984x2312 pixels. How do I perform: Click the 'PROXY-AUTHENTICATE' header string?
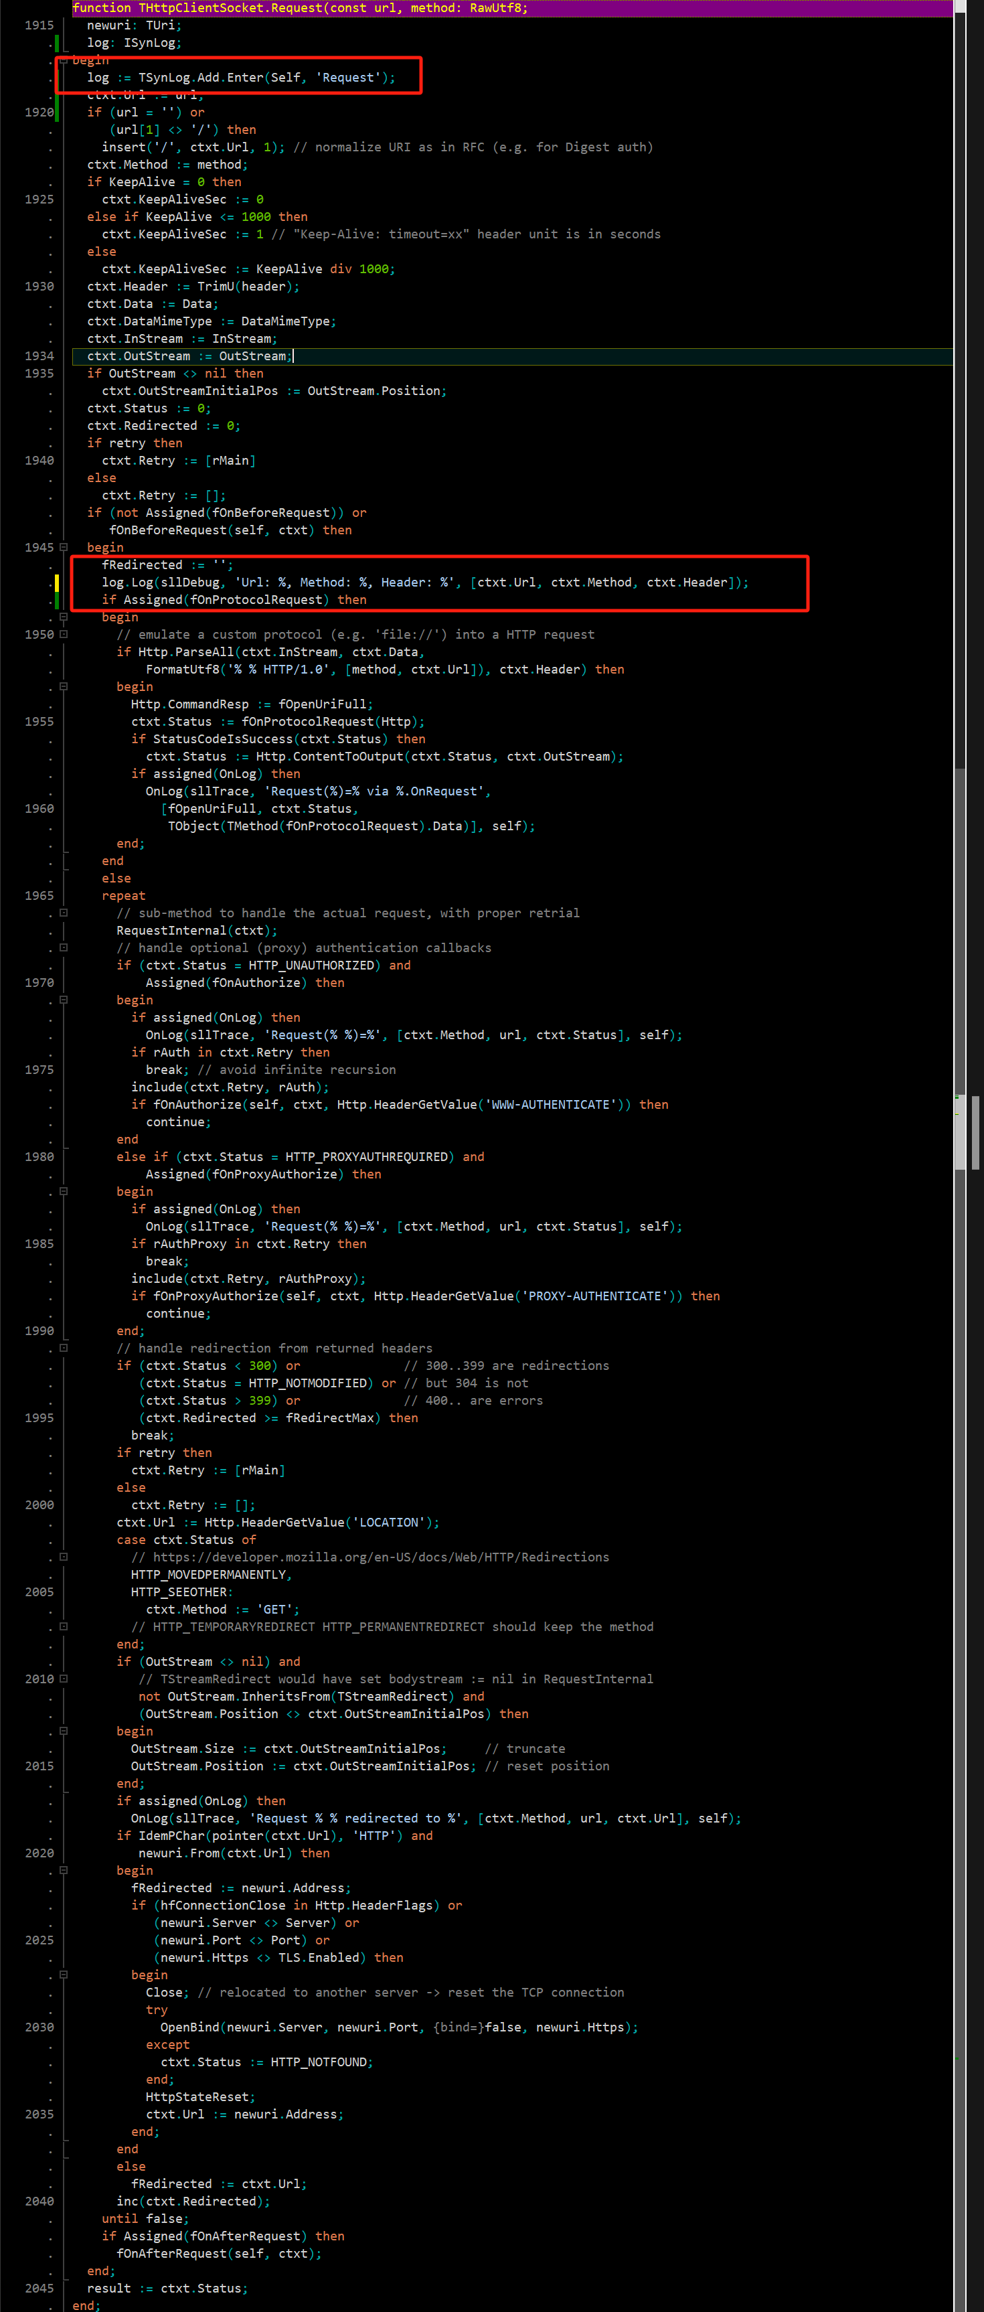594,1296
